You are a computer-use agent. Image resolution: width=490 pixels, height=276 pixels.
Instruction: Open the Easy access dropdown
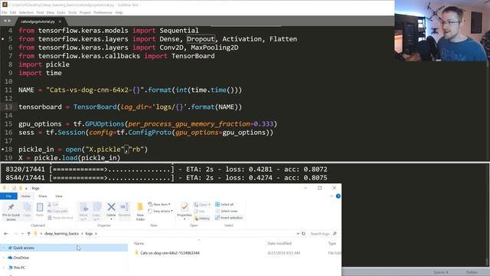pos(160,212)
